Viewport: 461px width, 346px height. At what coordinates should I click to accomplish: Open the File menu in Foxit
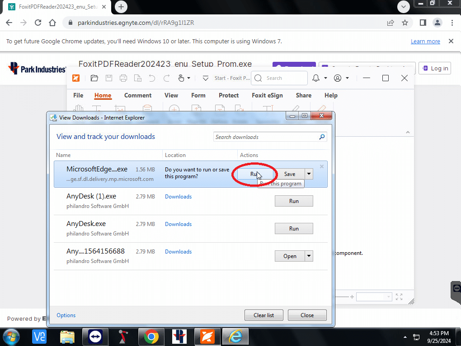coord(78,95)
